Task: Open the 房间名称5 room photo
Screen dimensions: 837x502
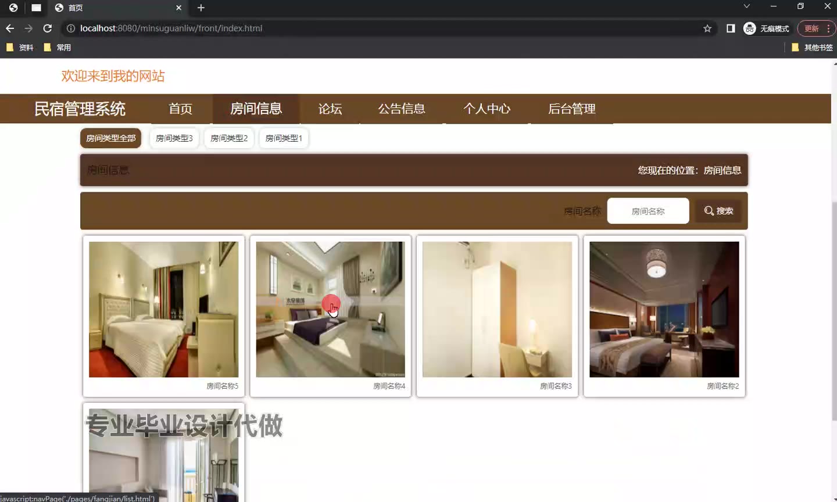Action: [163, 310]
